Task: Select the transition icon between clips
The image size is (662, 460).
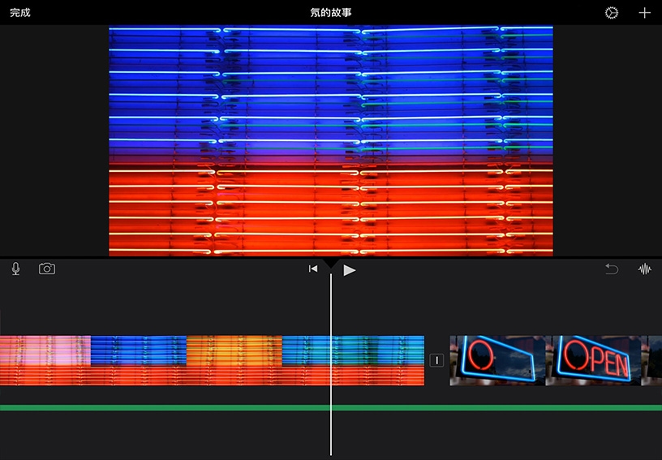Action: pyautogui.click(x=437, y=360)
